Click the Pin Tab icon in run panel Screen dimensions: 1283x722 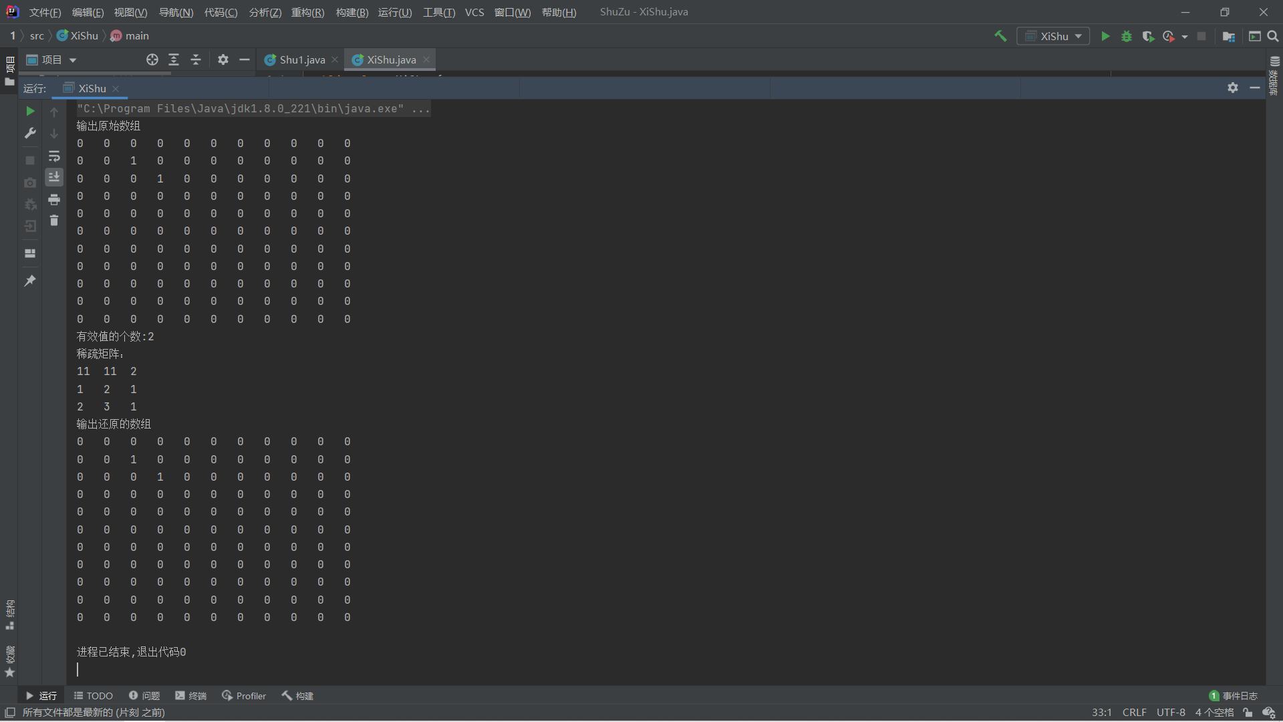pyautogui.click(x=30, y=281)
